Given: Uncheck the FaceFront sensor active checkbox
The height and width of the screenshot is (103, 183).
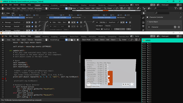Looking at the screenshot, I should [32, 22].
